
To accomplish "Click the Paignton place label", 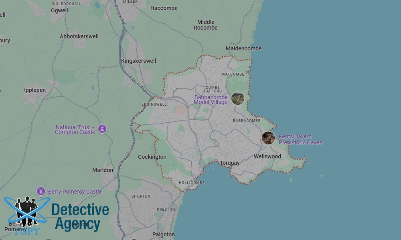I will pos(165,234).
